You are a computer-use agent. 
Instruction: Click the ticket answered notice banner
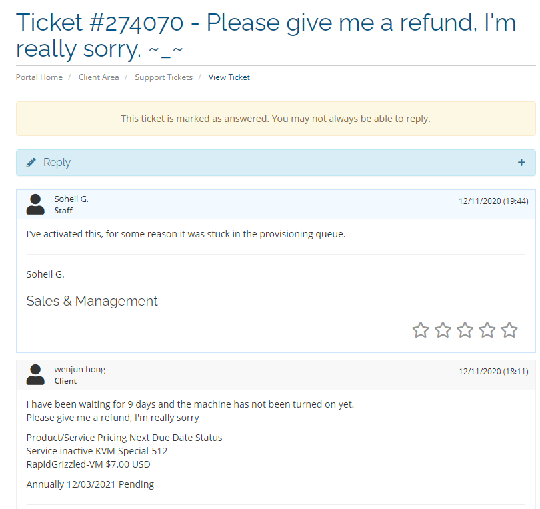[x=276, y=119]
